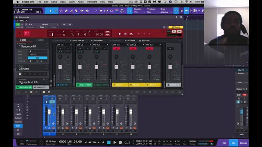
Task: Select the Mute tool in the toolbar
Action: 77,11
